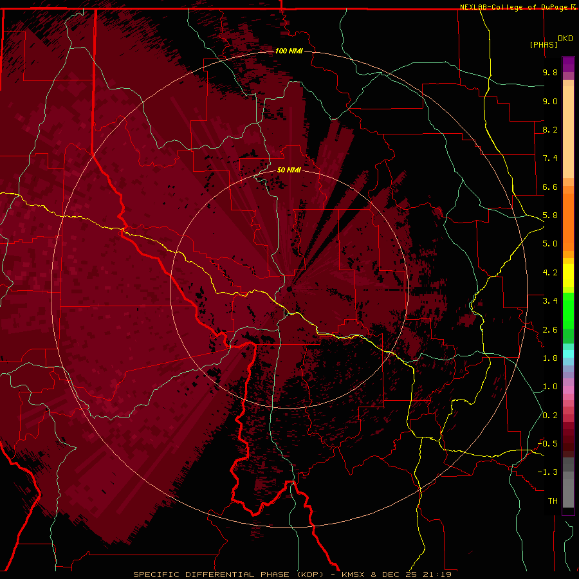Click the 3.4 scale value
Screen dimensions: 579x579
tap(550, 301)
